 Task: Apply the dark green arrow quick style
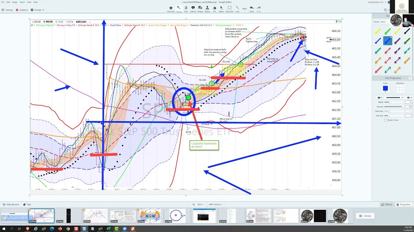407,41
